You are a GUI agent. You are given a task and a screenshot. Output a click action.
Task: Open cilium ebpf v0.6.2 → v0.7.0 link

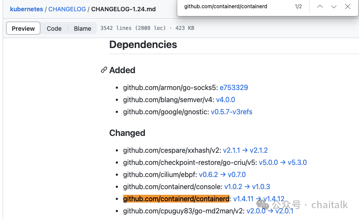click(222, 174)
